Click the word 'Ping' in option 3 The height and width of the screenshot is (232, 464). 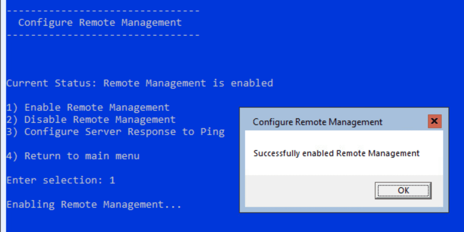(212, 132)
